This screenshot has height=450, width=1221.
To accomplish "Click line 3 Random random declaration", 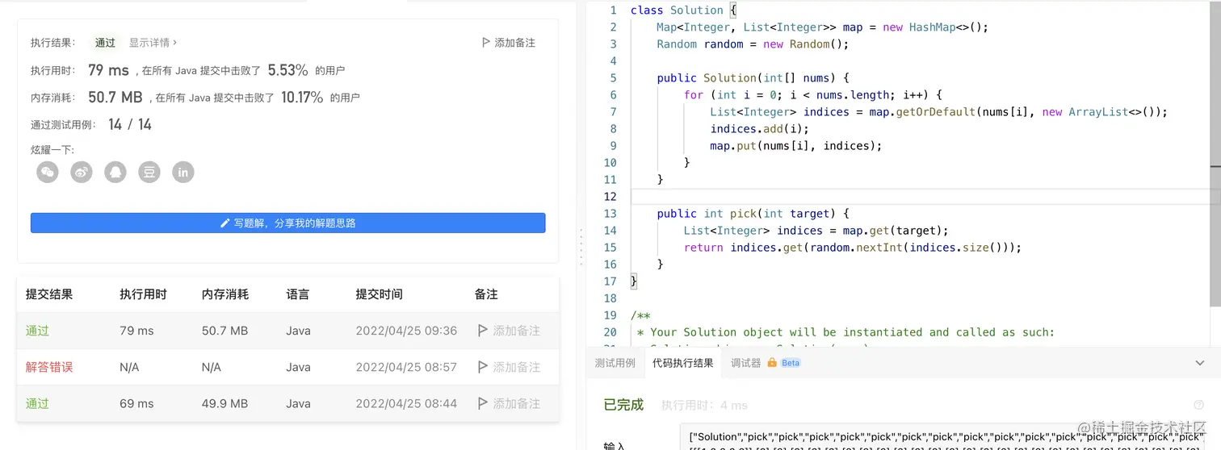I will pyautogui.click(x=753, y=44).
